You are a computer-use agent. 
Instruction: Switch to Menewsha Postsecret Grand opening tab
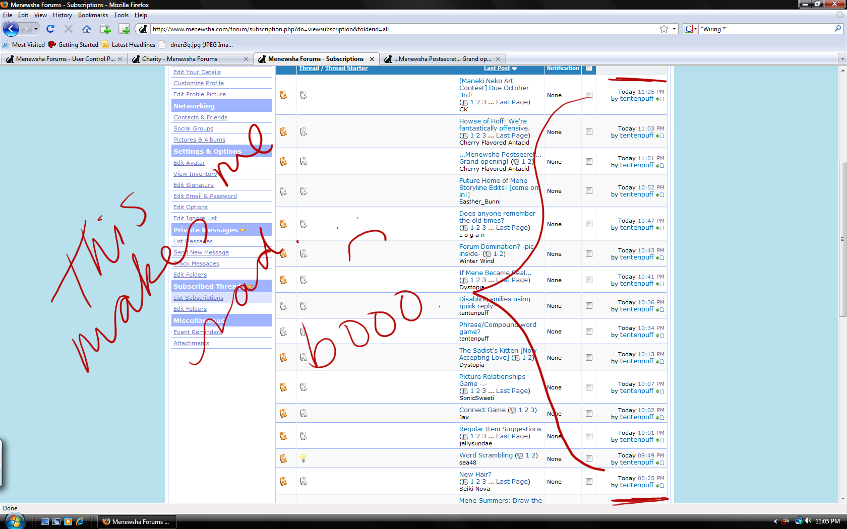pyautogui.click(x=442, y=59)
